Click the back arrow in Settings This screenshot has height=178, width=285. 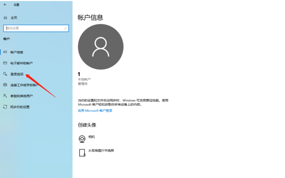coord(5,5)
